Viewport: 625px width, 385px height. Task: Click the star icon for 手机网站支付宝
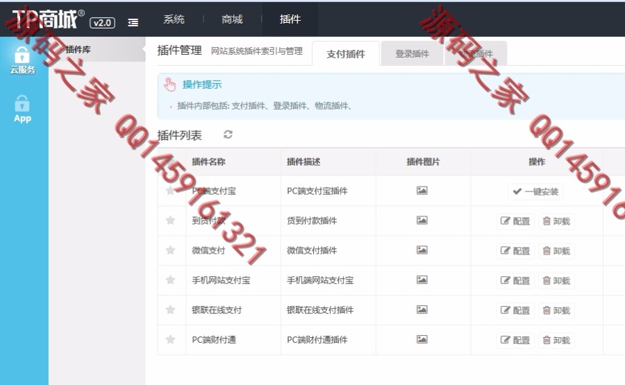pos(170,280)
